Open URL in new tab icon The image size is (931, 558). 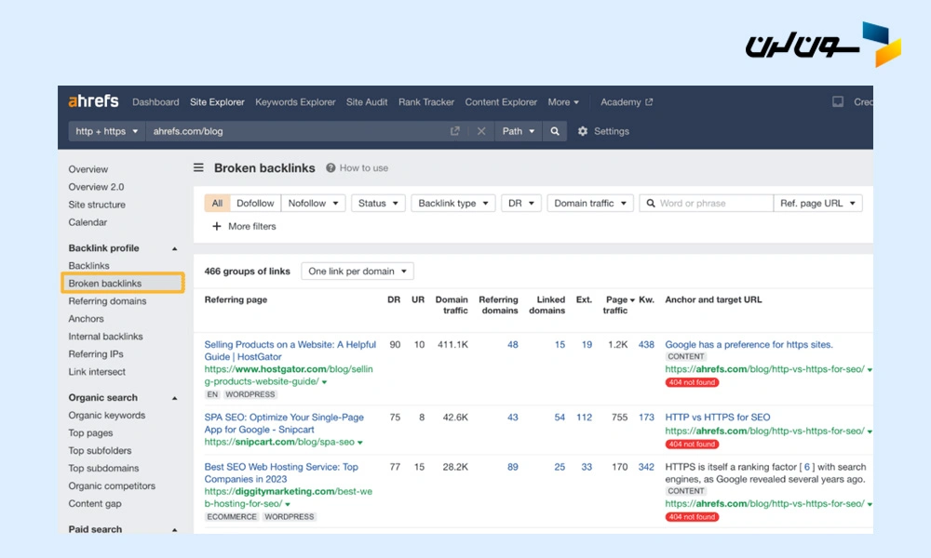455,131
